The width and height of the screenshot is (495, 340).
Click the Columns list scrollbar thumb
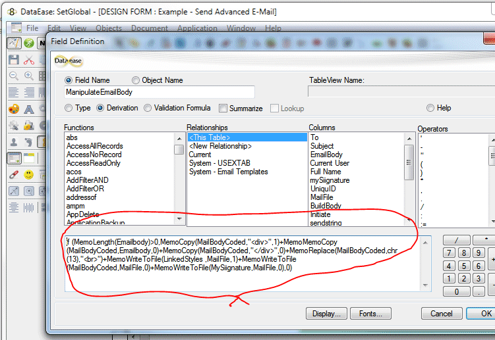click(x=409, y=162)
